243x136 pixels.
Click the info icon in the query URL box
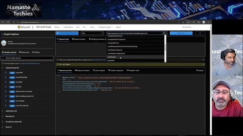[164, 33]
